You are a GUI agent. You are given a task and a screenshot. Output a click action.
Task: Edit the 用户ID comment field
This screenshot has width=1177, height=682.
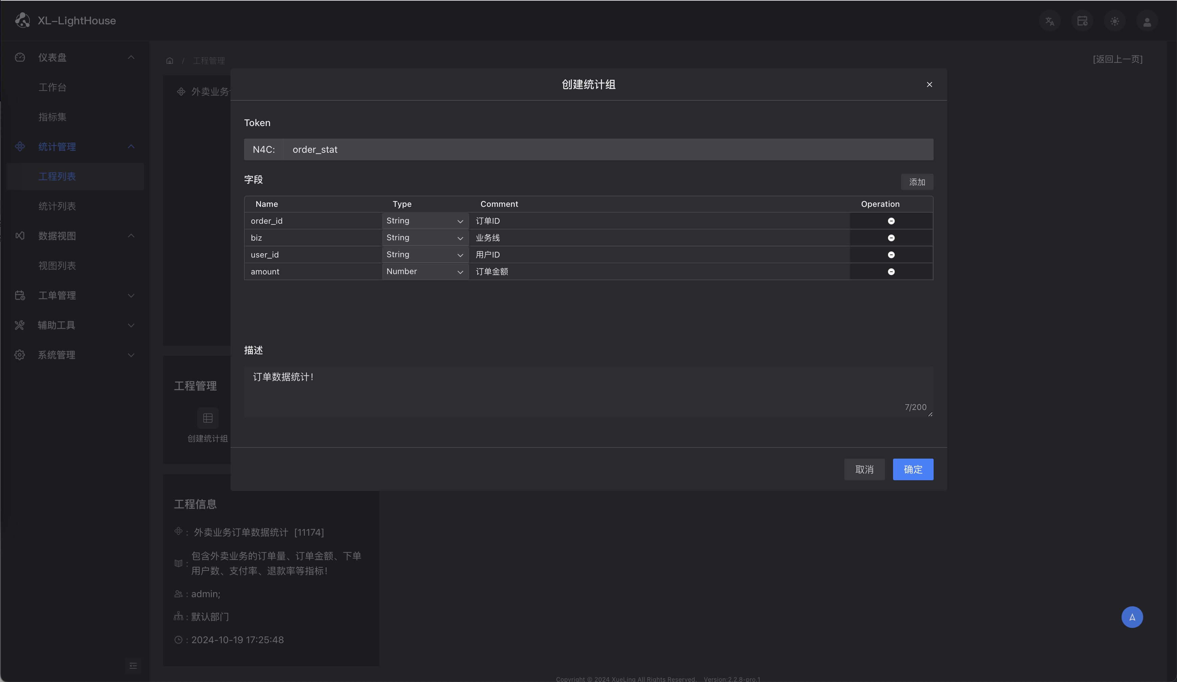pyautogui.click(x=659, y=254)
